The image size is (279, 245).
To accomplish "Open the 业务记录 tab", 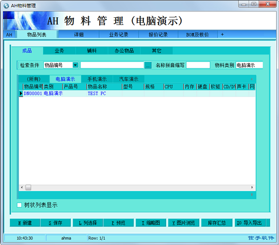I will click(119, 34).
